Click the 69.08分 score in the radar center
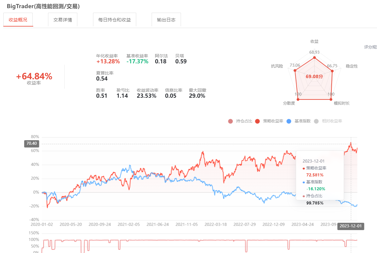Image resolution: width=377 pixels, height=253 pixels. pos(314,77)
